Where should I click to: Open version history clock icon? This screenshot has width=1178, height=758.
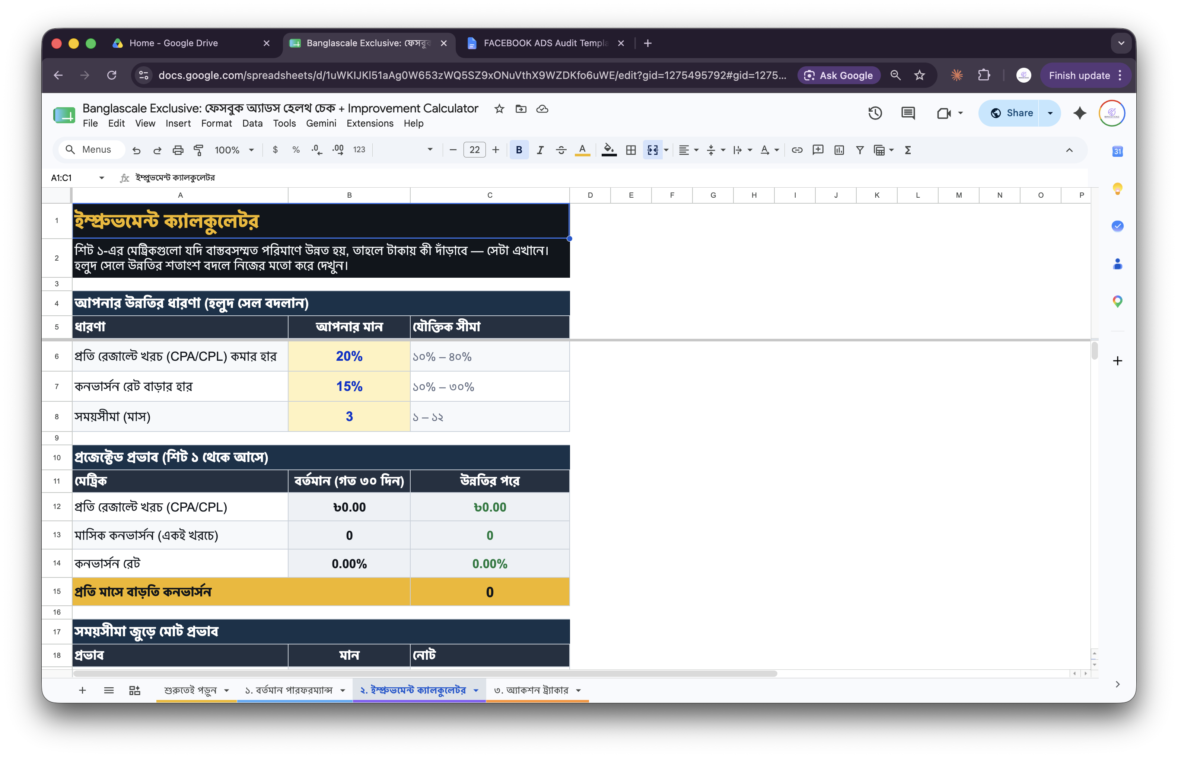tap(875, 113)
